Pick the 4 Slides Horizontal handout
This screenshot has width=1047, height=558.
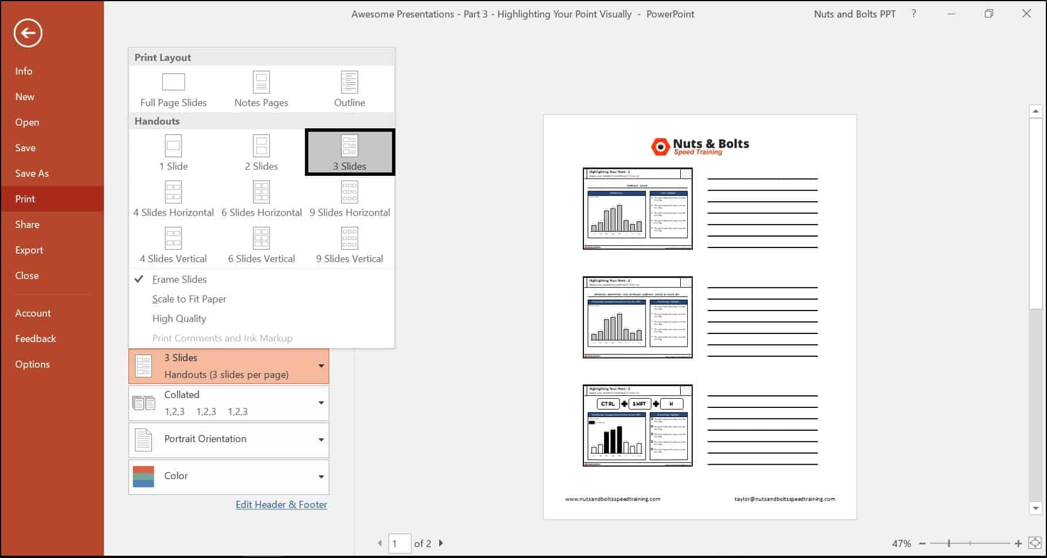174,199
